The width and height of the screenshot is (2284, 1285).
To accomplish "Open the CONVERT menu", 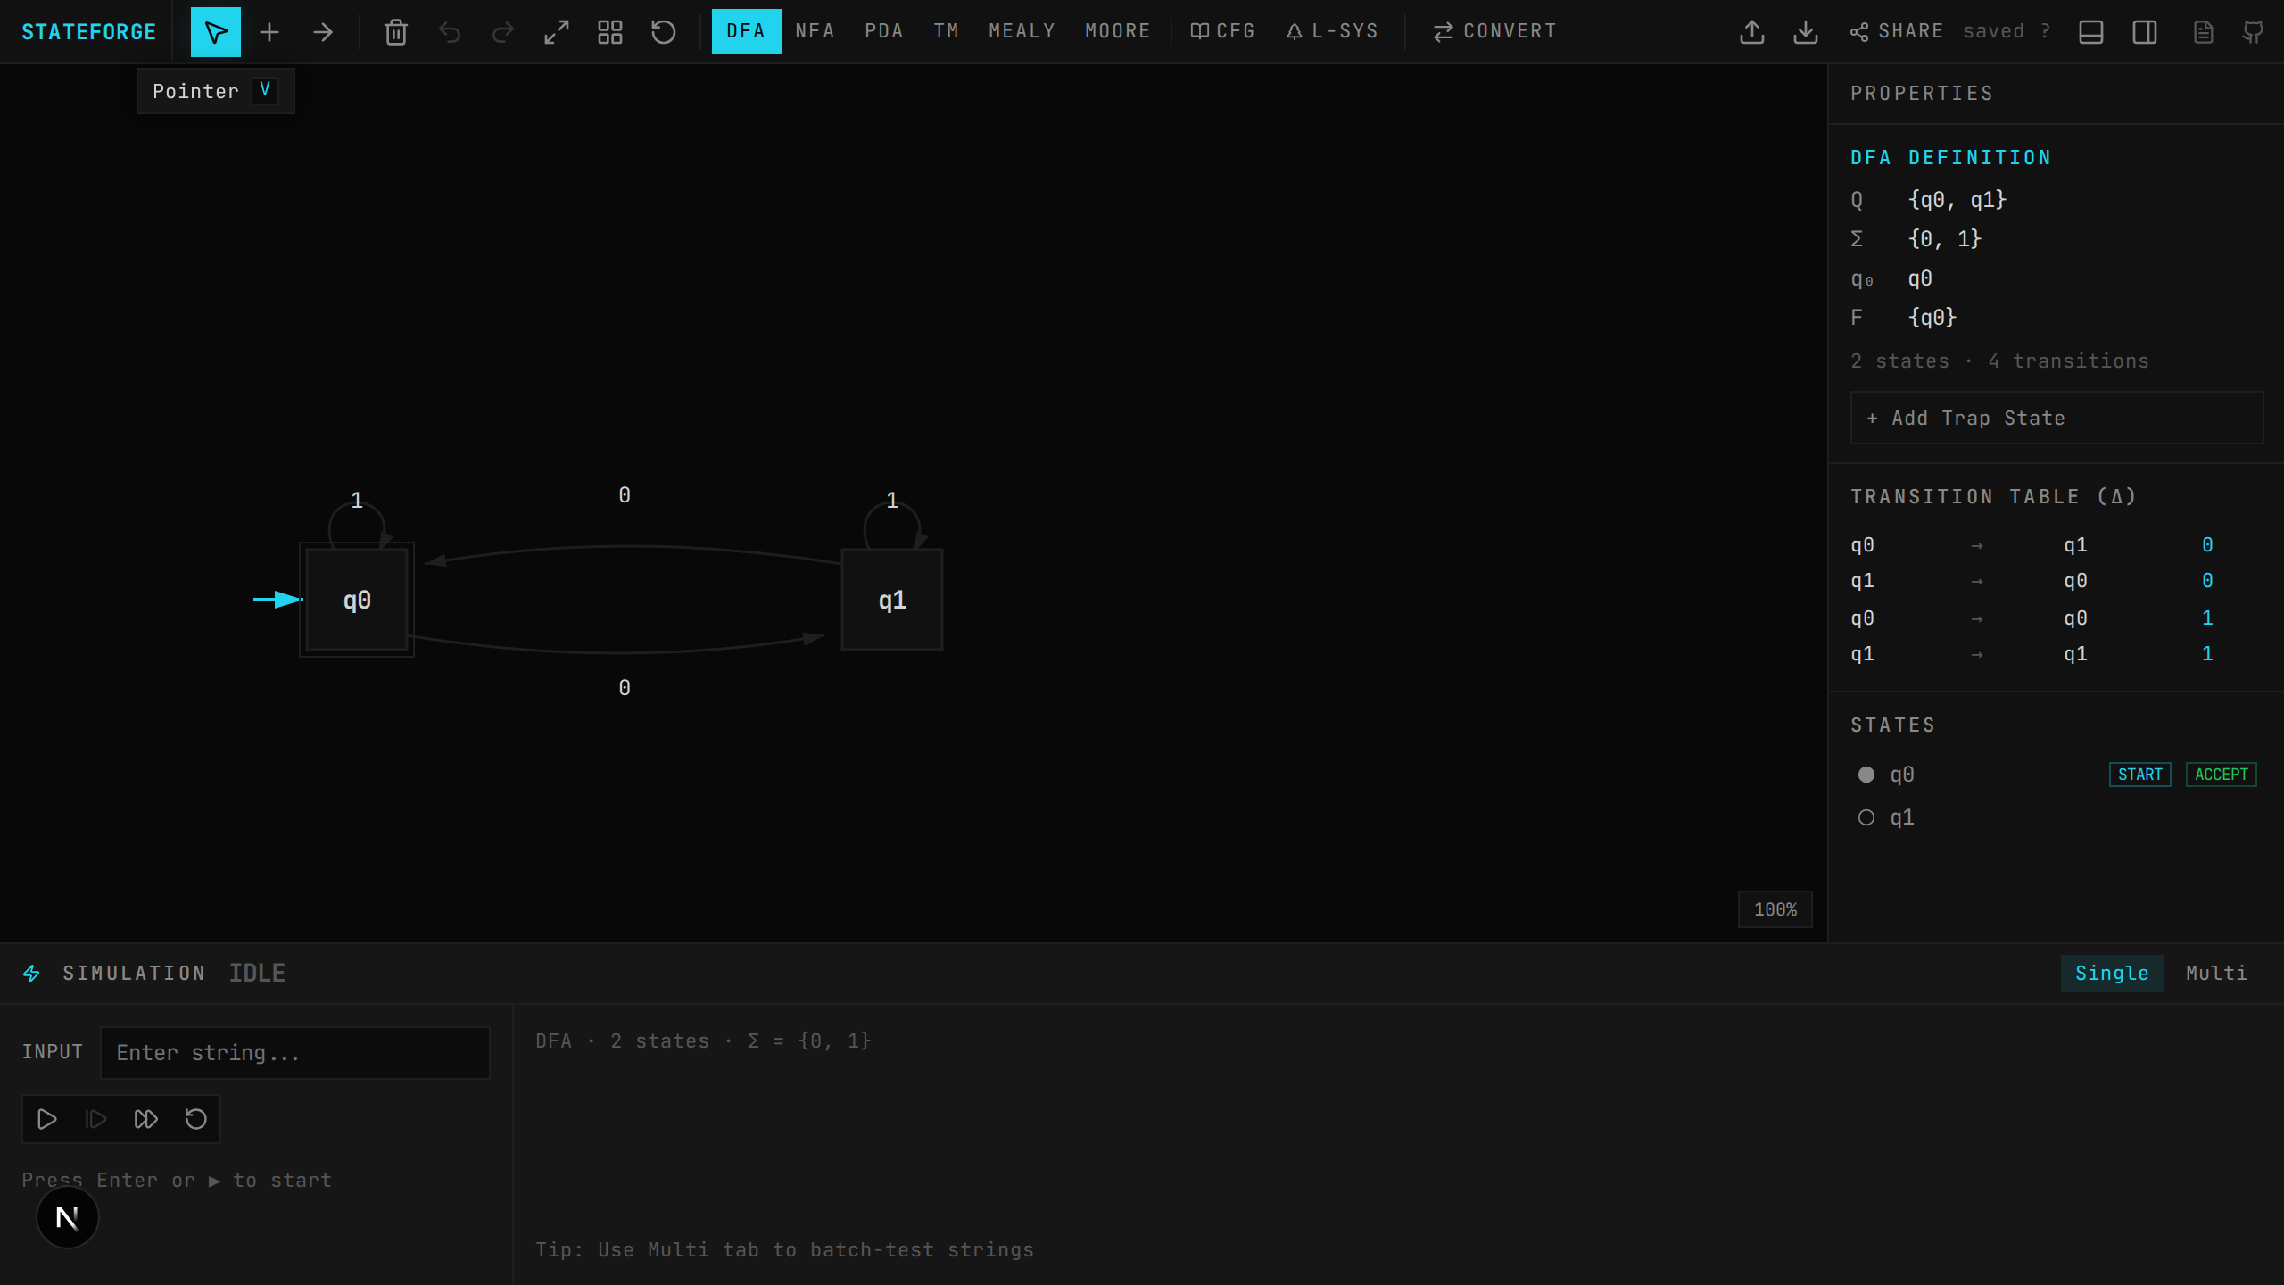I will click(x=1495, y=31).
